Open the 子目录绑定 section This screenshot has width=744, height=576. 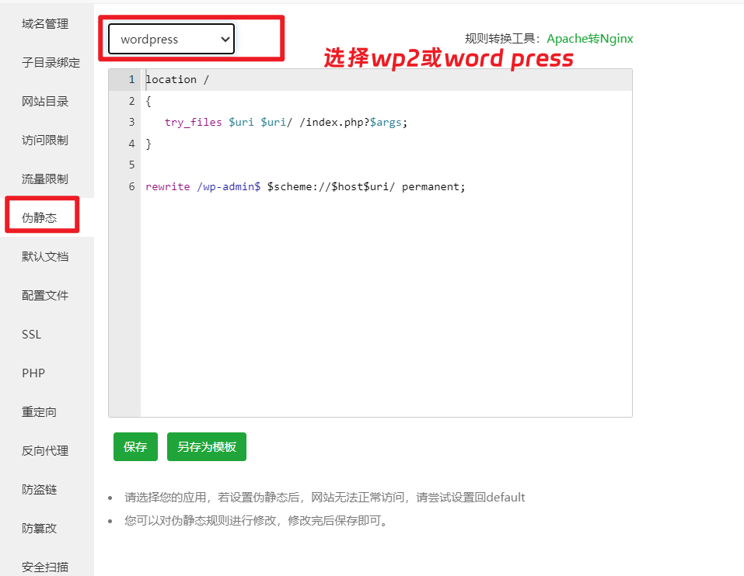coord(51,63)
